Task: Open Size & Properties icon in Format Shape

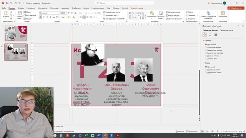Action: (216, 35)
